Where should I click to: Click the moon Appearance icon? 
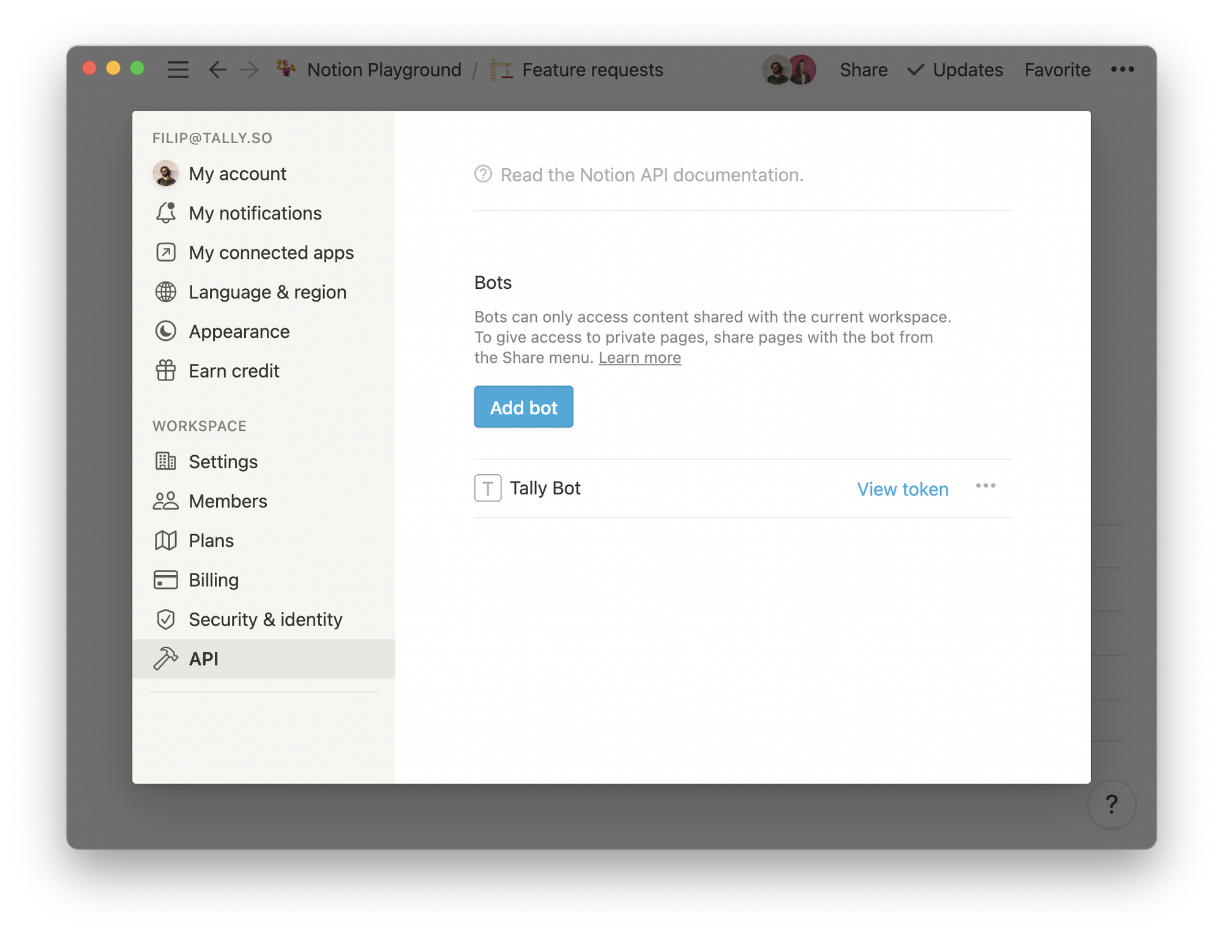[x=166, y=332]
